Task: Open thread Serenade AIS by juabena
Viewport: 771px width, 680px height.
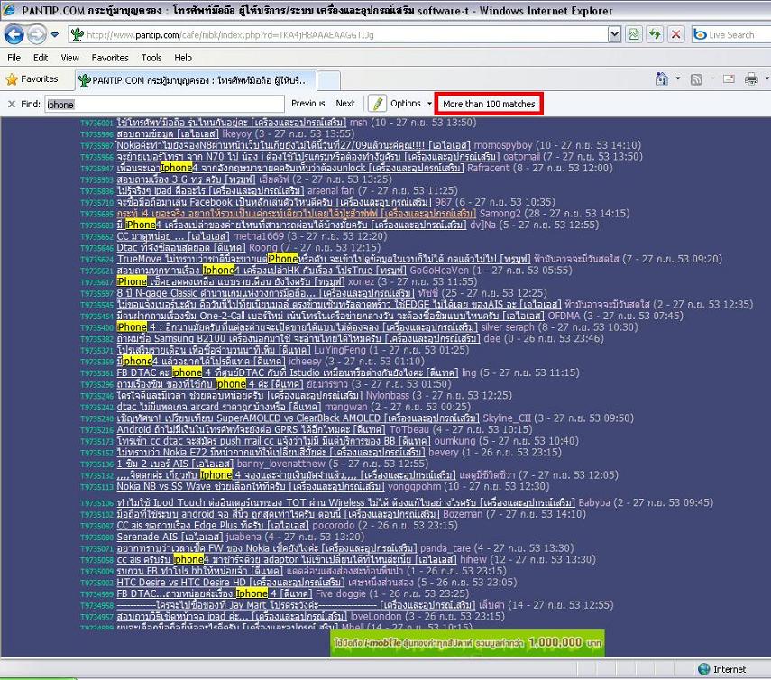Action: tap(170, 537)
